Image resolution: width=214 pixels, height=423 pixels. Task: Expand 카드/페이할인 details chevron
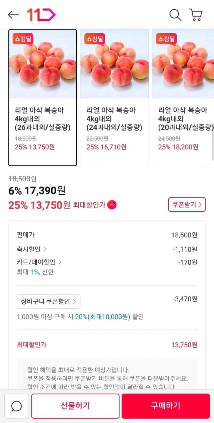pyautogui.click(x=60, y=262)
